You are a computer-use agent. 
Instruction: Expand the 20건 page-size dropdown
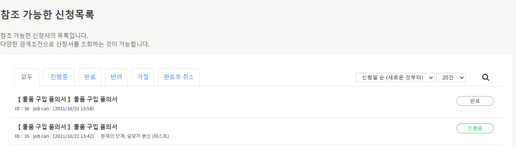[x=451, y=77]
